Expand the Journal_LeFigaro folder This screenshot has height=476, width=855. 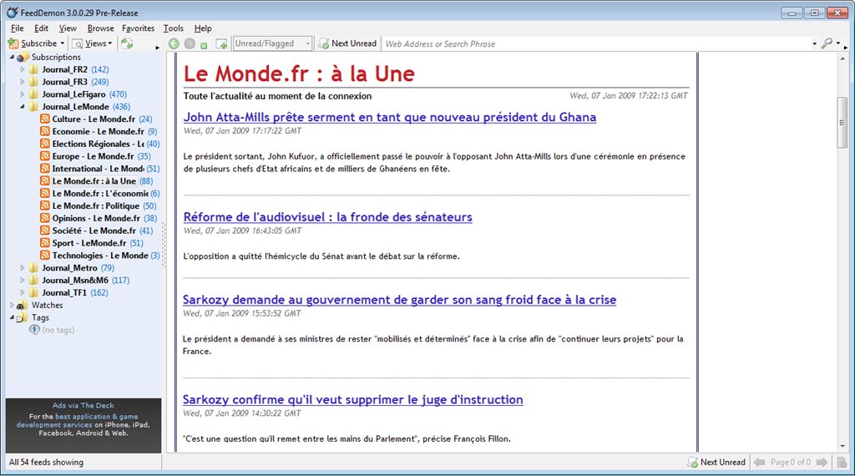coord(23,94)
